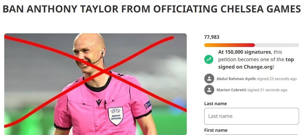This screenshot has width=308, height=135.
Task: Click 'signed 23 seconds ago' timestamp
Action: coord(277,79)
